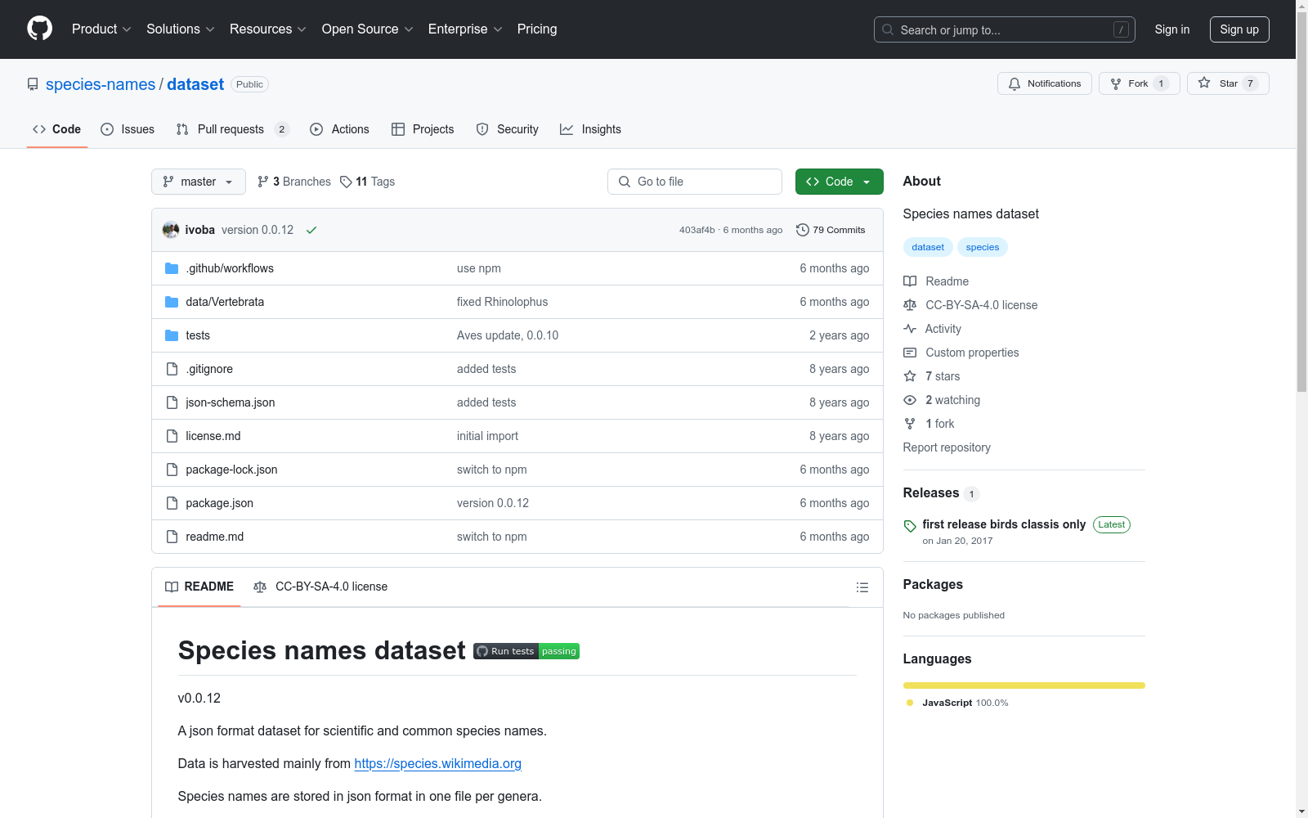The image size is (1308, 818).
Task: Click the dataset topic tag
Action: click(x=928, y=247)
